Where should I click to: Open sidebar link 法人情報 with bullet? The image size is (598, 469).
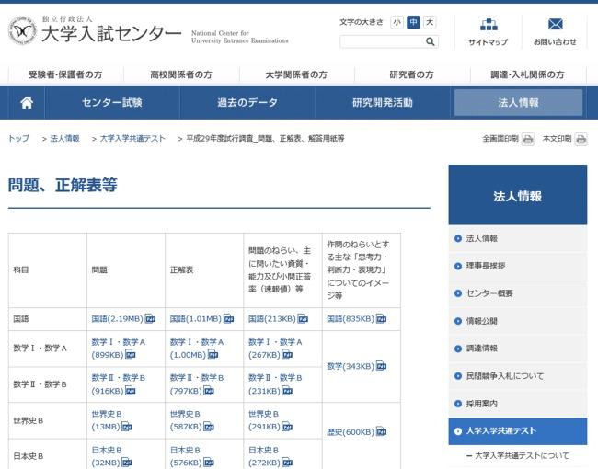pos(518,239)
